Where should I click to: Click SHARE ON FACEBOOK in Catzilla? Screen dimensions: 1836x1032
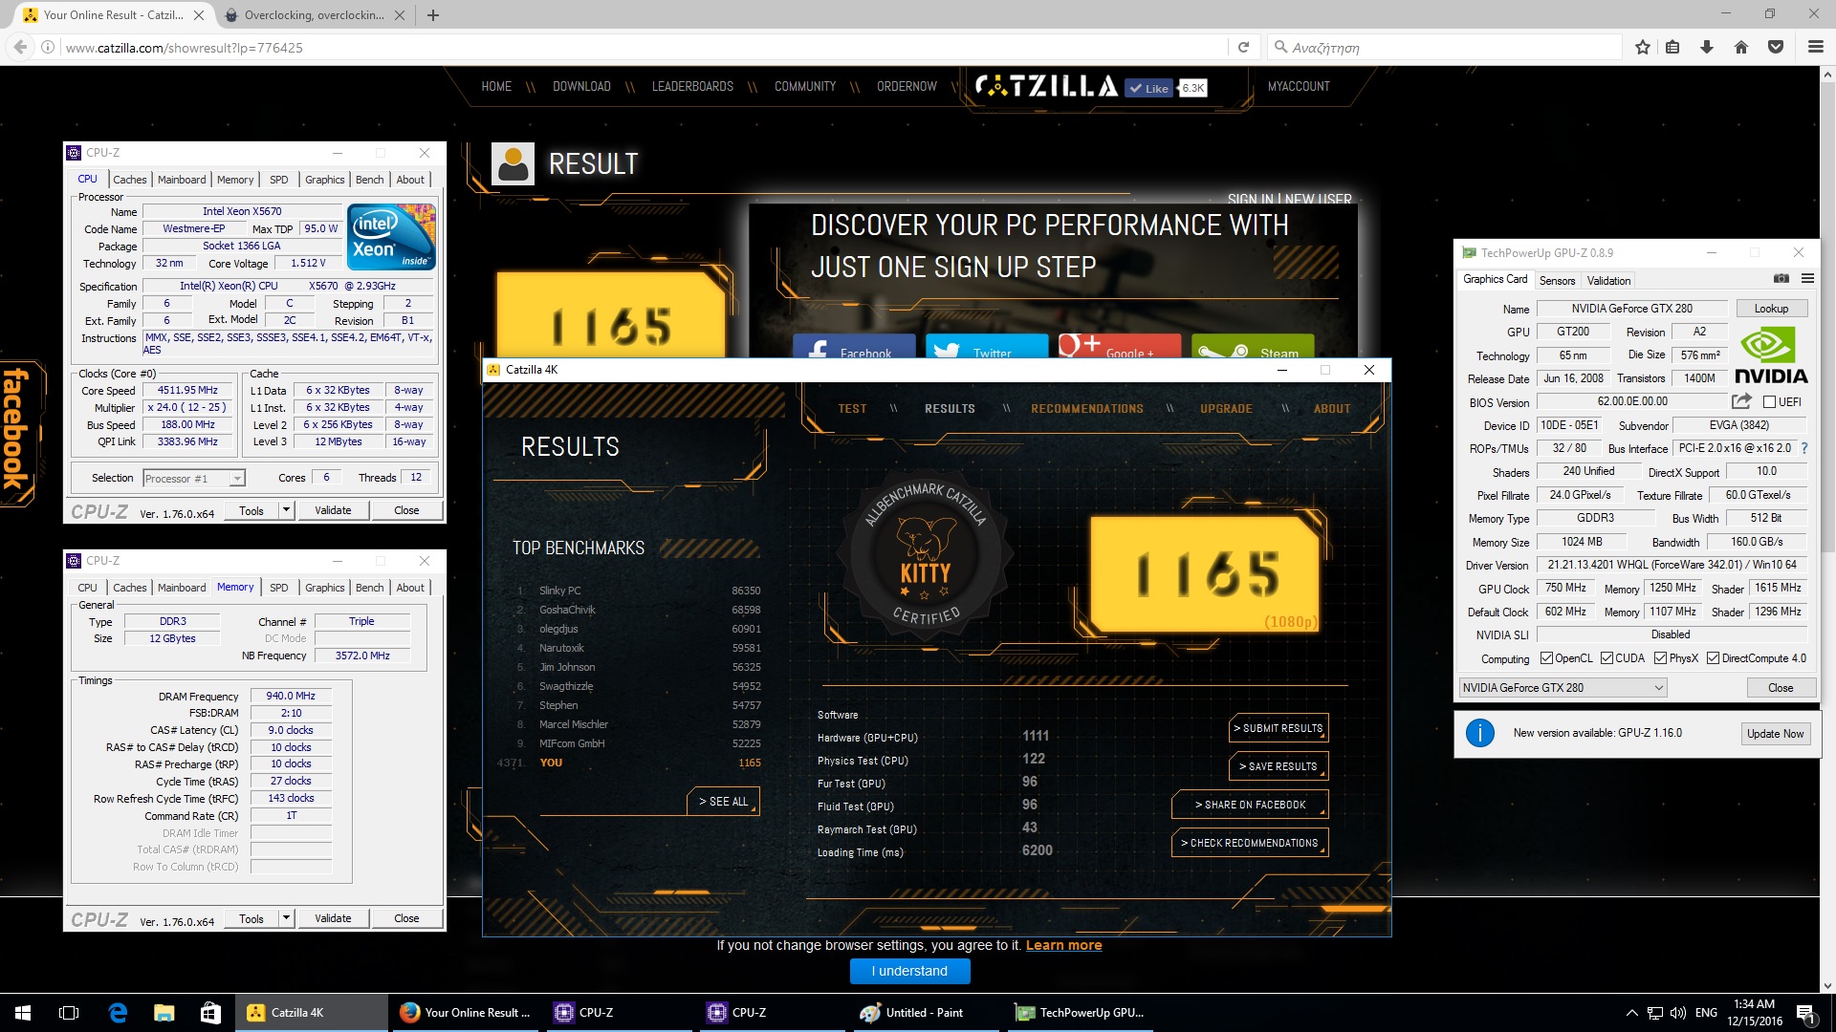[x=1250, y=806]
